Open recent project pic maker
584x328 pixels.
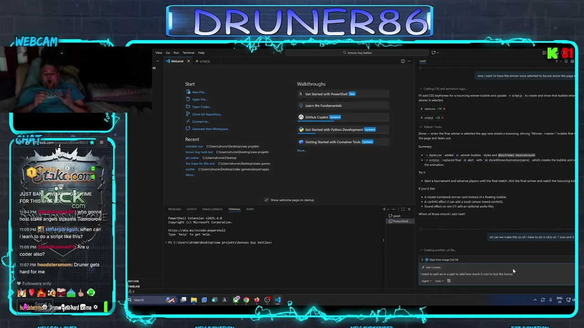(192, 158)
